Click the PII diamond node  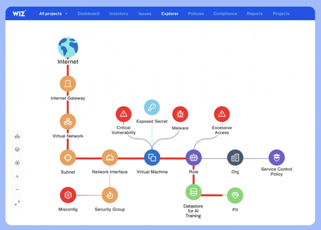click(235, 196)
